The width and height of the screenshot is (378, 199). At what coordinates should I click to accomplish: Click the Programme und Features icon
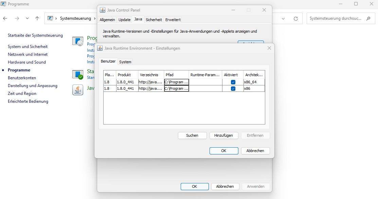tap(78, 41)
